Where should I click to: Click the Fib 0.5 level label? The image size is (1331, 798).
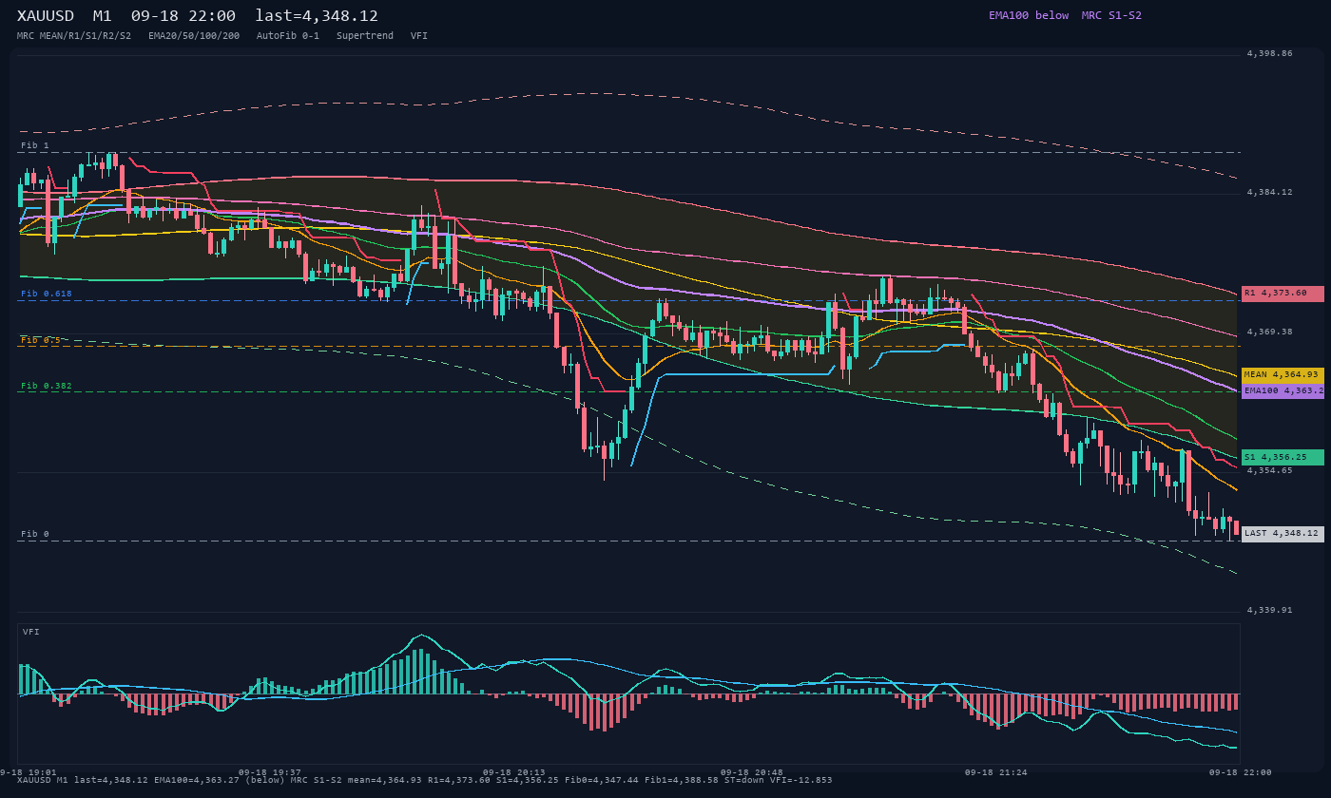[41, 339]
